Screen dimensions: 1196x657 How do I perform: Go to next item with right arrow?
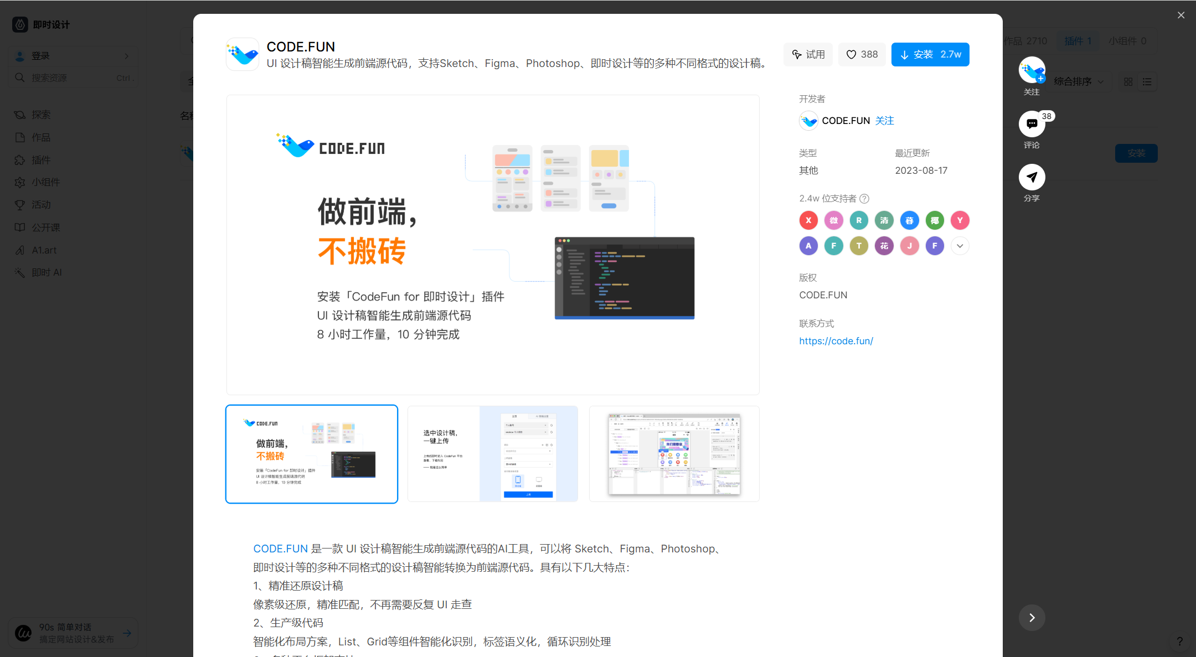(x=1032, y=618)
